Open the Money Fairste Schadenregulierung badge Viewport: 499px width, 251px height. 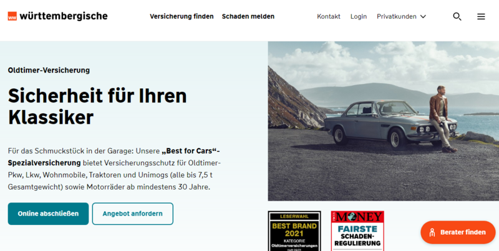(357, 231)
